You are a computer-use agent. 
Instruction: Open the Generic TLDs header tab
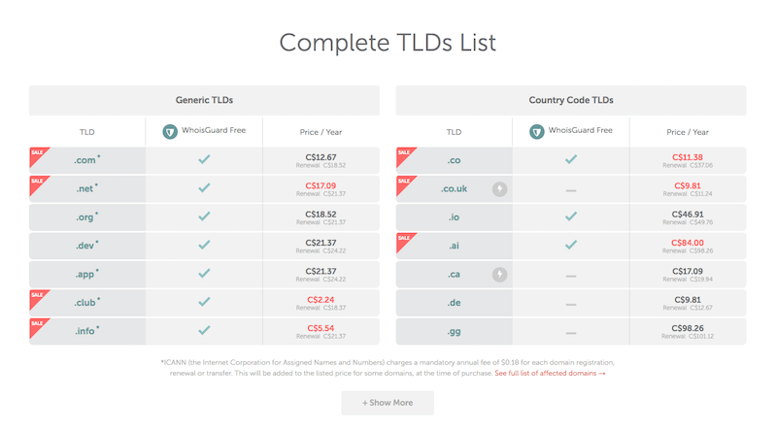click(204, 101)
